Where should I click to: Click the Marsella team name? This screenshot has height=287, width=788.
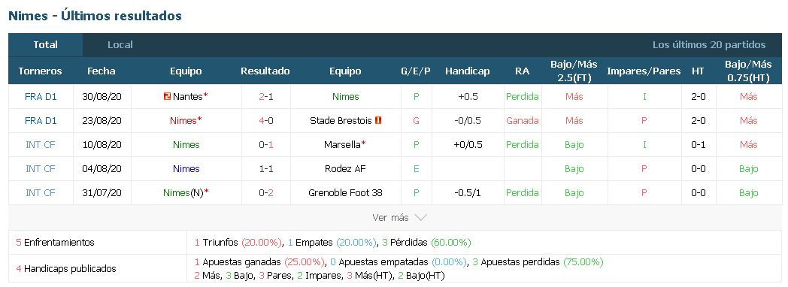(x=342, y=144)
